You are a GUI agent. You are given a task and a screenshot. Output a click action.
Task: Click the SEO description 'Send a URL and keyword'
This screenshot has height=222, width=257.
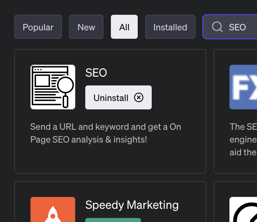pos(106,133)
